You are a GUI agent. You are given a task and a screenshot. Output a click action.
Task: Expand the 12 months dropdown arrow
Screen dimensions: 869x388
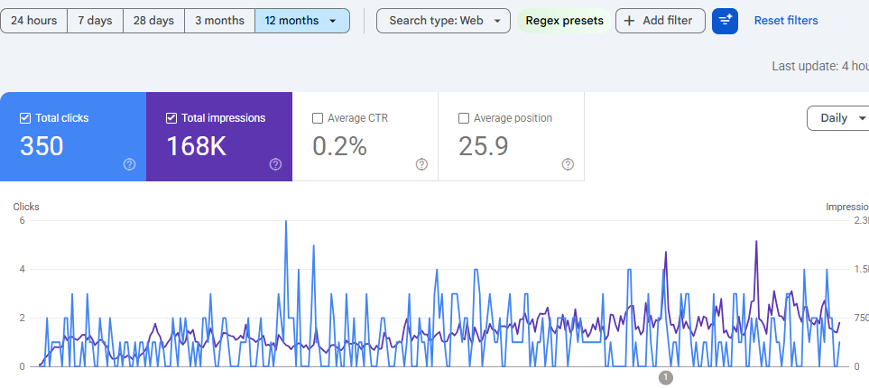[x=332, y=21]
